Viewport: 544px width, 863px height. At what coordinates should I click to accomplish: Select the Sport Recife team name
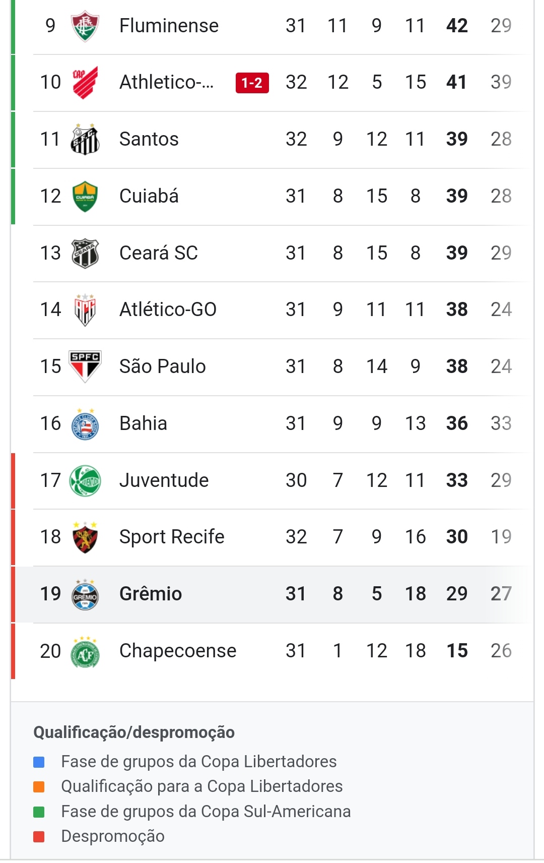click(172, 537)
